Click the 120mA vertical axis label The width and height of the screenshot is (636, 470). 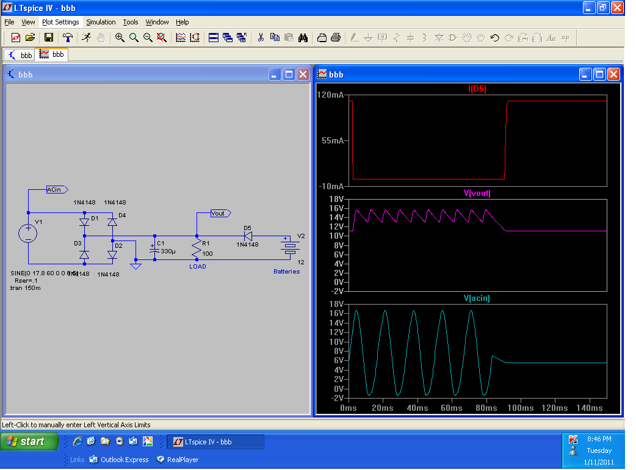click(x=330, y=95)
